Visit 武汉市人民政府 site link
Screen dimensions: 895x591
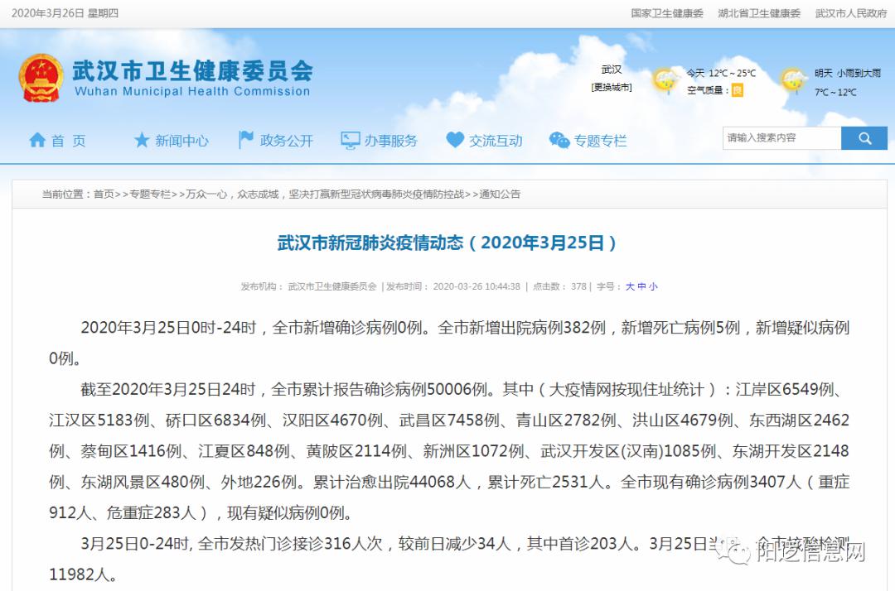pyautogui.click(x=850, y=13)
